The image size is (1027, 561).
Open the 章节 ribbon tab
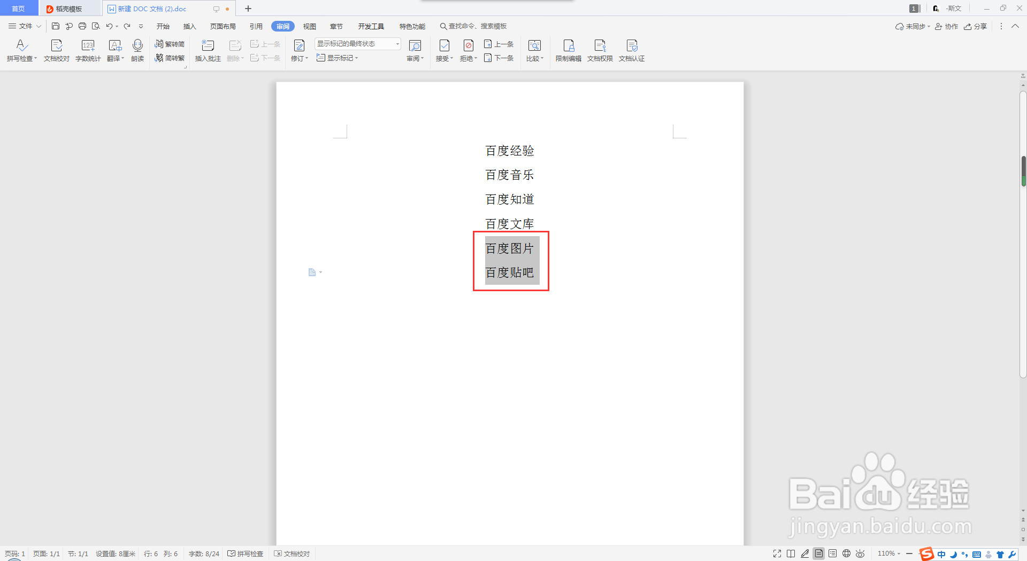coord(336,26)
